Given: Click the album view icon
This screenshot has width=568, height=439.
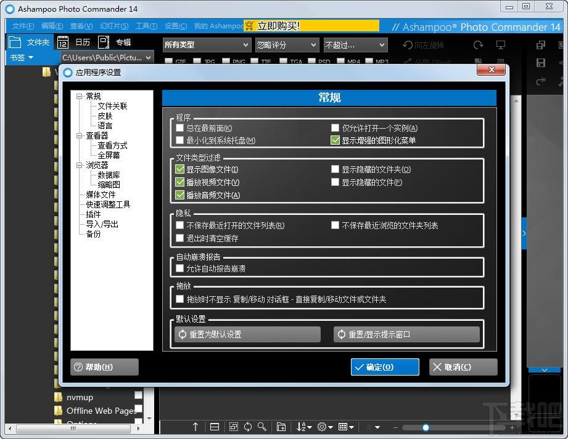Looking at the screenshot, I should pyautogui.click(x=104, y=42).
